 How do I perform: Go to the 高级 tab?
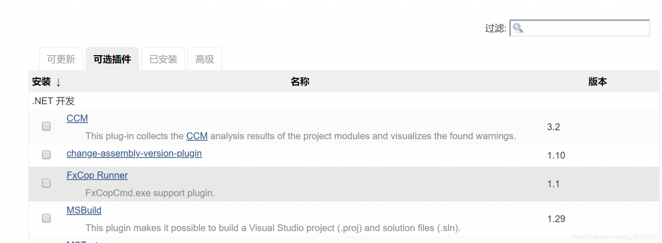pyautogui.click(x=205, y=59)
